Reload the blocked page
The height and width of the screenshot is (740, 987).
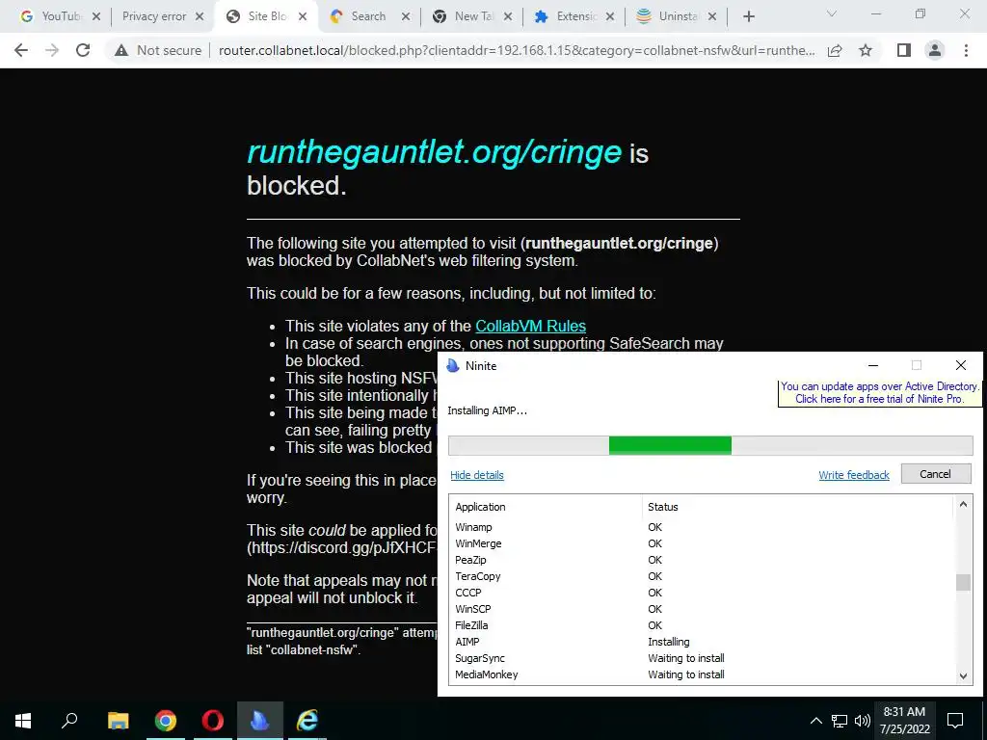pyautogui.click(x=83, y=50)
